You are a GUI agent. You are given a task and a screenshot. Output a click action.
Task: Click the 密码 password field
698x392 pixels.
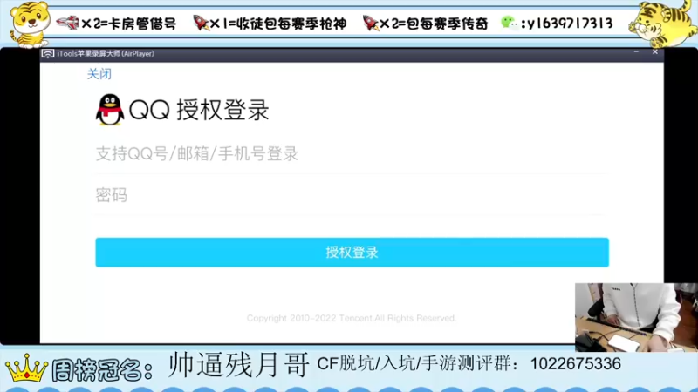pyautogui.click(x=352, y=195)
